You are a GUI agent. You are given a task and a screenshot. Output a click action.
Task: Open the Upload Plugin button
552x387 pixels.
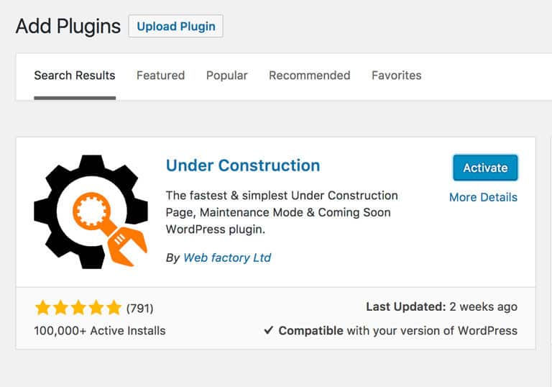point(175,26)
